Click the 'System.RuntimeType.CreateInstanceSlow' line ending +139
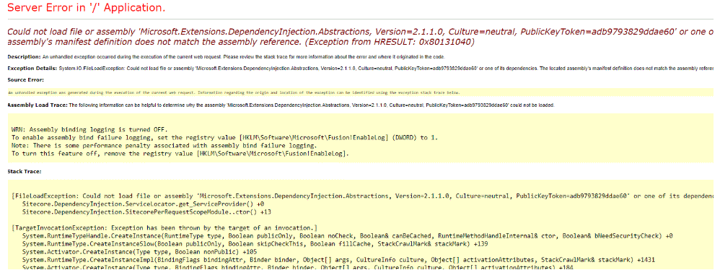 tap(255, 243)
